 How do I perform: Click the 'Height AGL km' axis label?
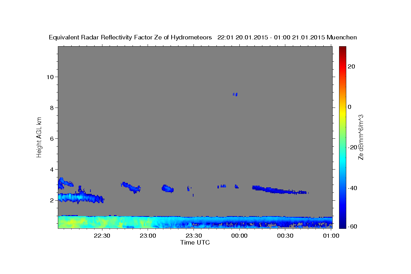pyautogui.click(x=39, y=137)
